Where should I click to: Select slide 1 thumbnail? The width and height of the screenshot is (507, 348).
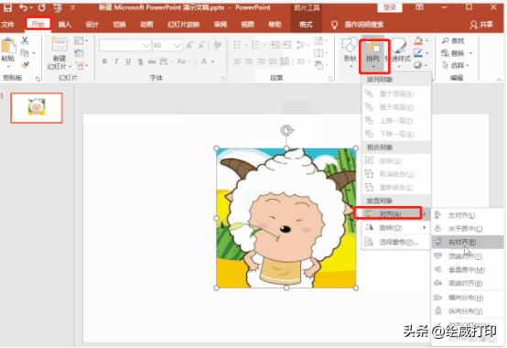pos(37,108)
